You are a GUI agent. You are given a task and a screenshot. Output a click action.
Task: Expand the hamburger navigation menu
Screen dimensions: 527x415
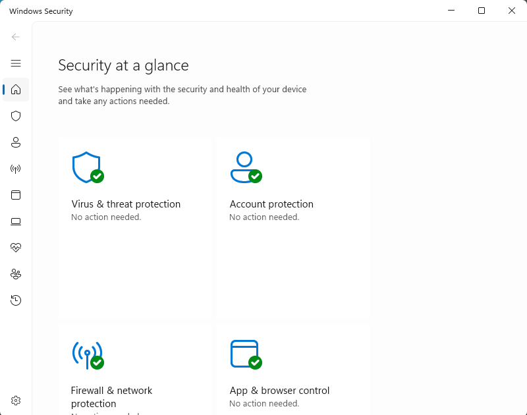click(16, 63)
